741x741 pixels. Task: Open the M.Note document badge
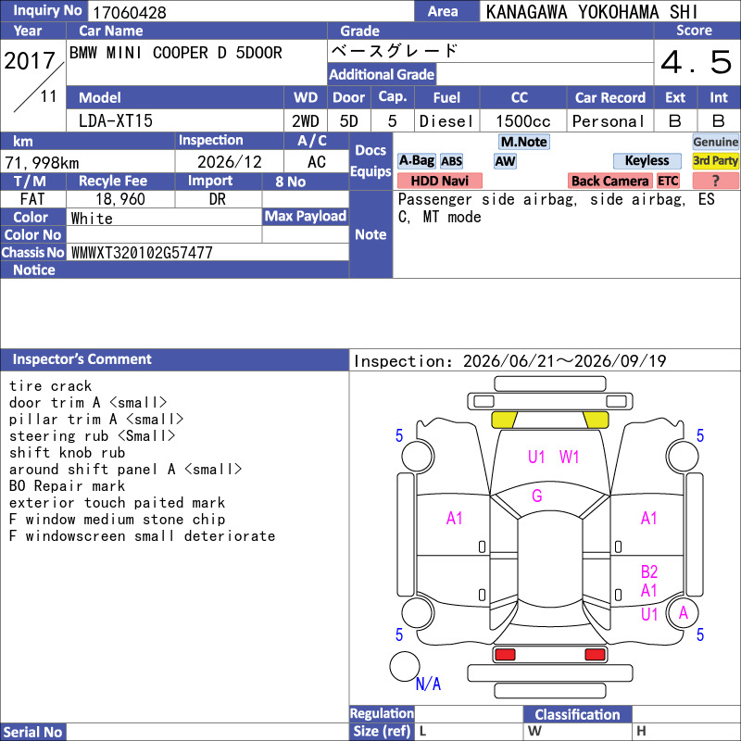(x=523, y=142)
